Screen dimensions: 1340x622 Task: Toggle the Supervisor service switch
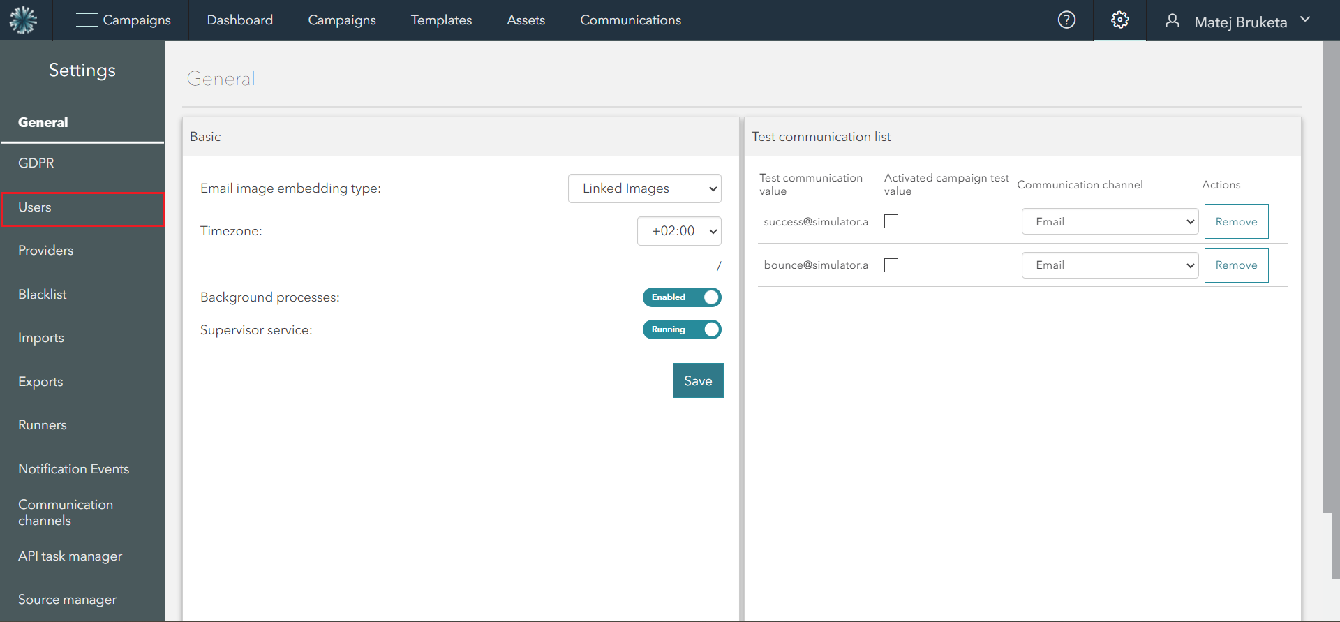pyautogui.click(x=681, y=329)
